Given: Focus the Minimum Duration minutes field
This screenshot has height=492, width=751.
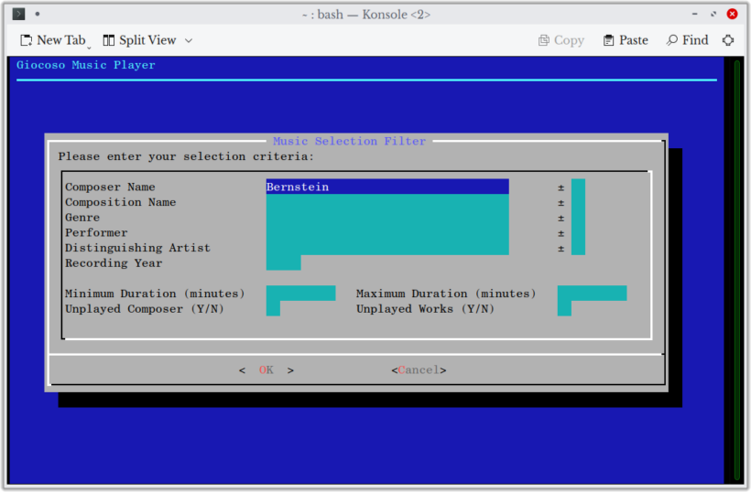Looking at the screenshot, I should pos(300,294).
